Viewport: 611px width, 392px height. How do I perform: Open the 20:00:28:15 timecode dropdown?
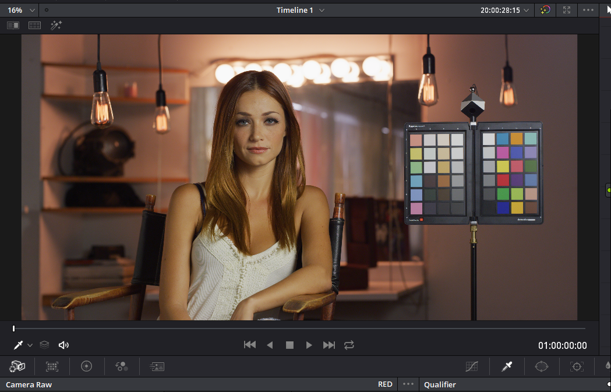504,10
